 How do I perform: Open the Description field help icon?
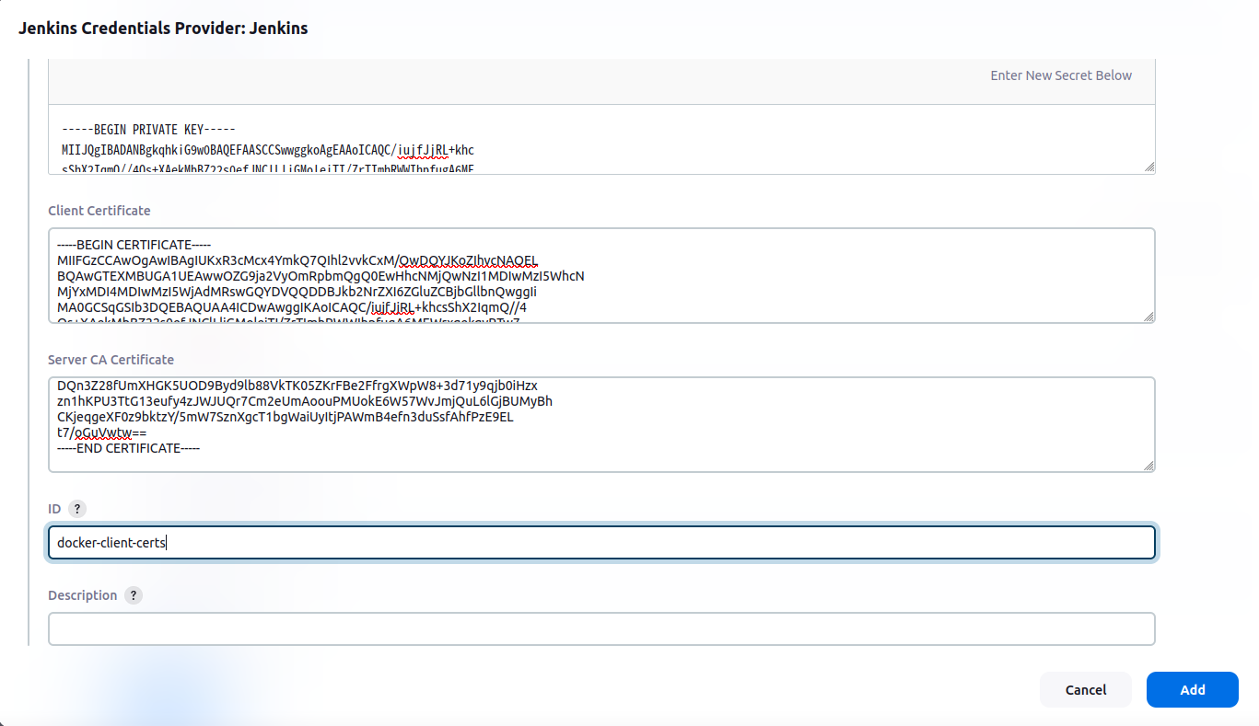134,595
